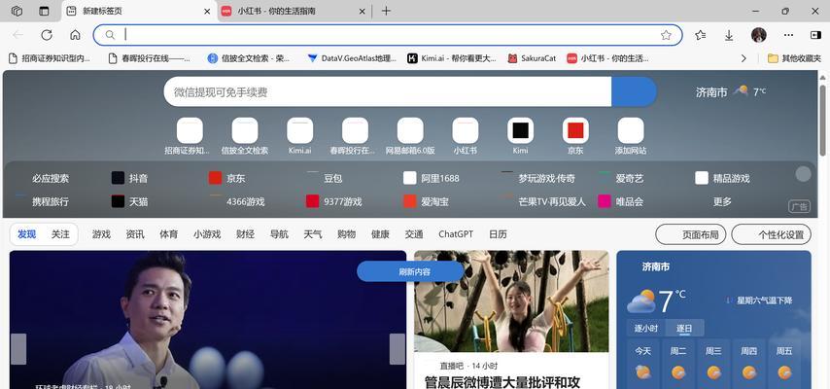Open the 阿里1688 site link
This screenshot has width=830, height=389.
(x=432, y=179)
